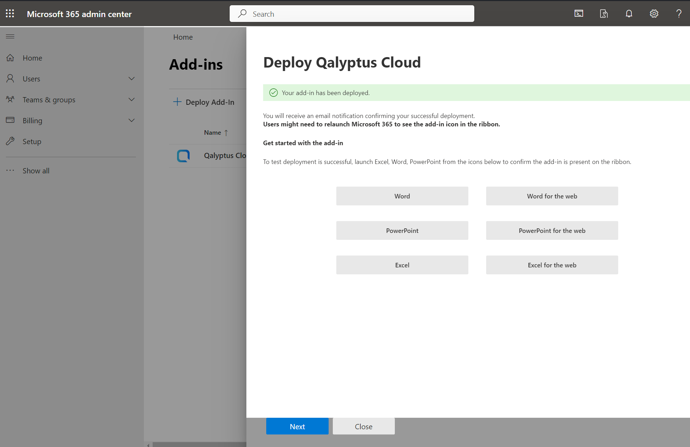Expand the Billing section

point(131,120)
